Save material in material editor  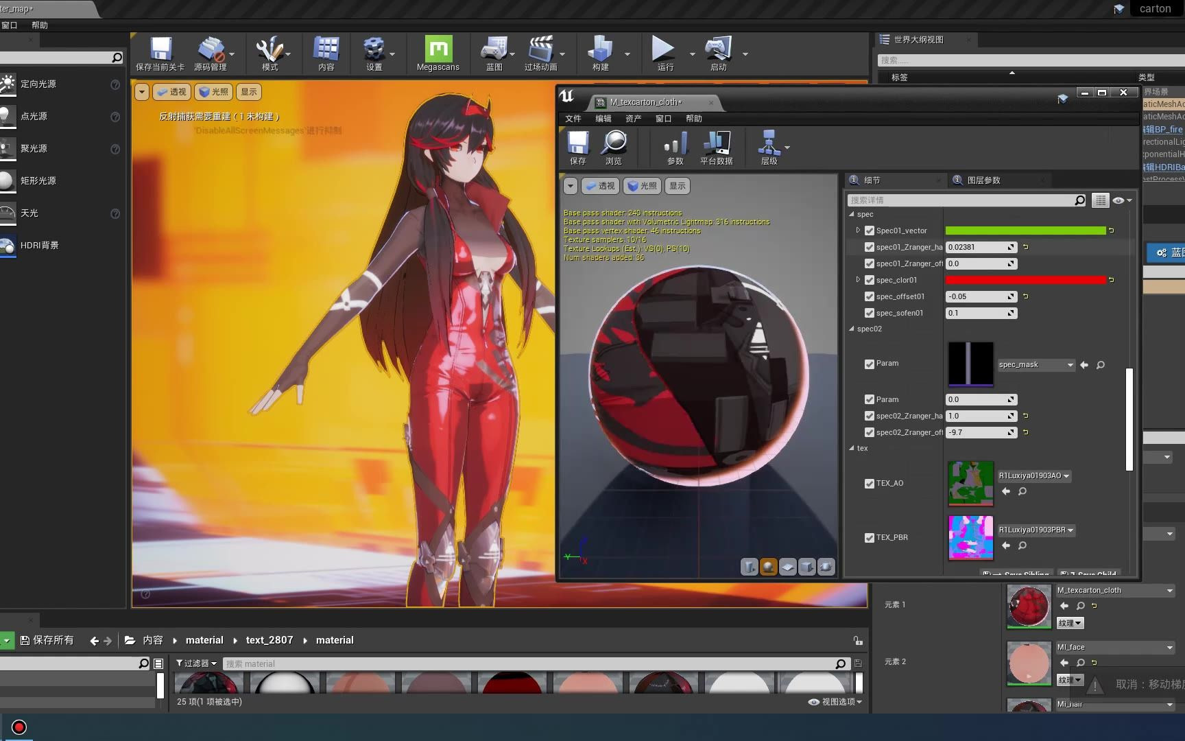click(578, 148)
